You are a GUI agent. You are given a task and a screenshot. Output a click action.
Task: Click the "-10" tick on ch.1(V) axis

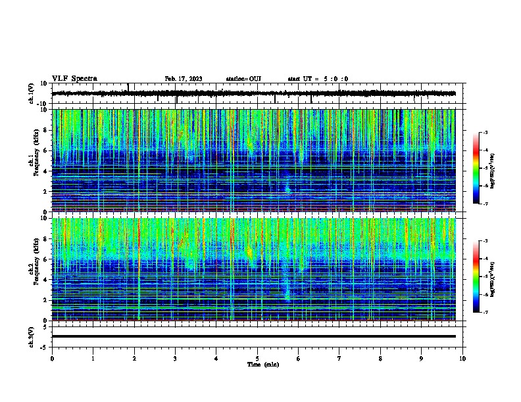pos(43,104)
